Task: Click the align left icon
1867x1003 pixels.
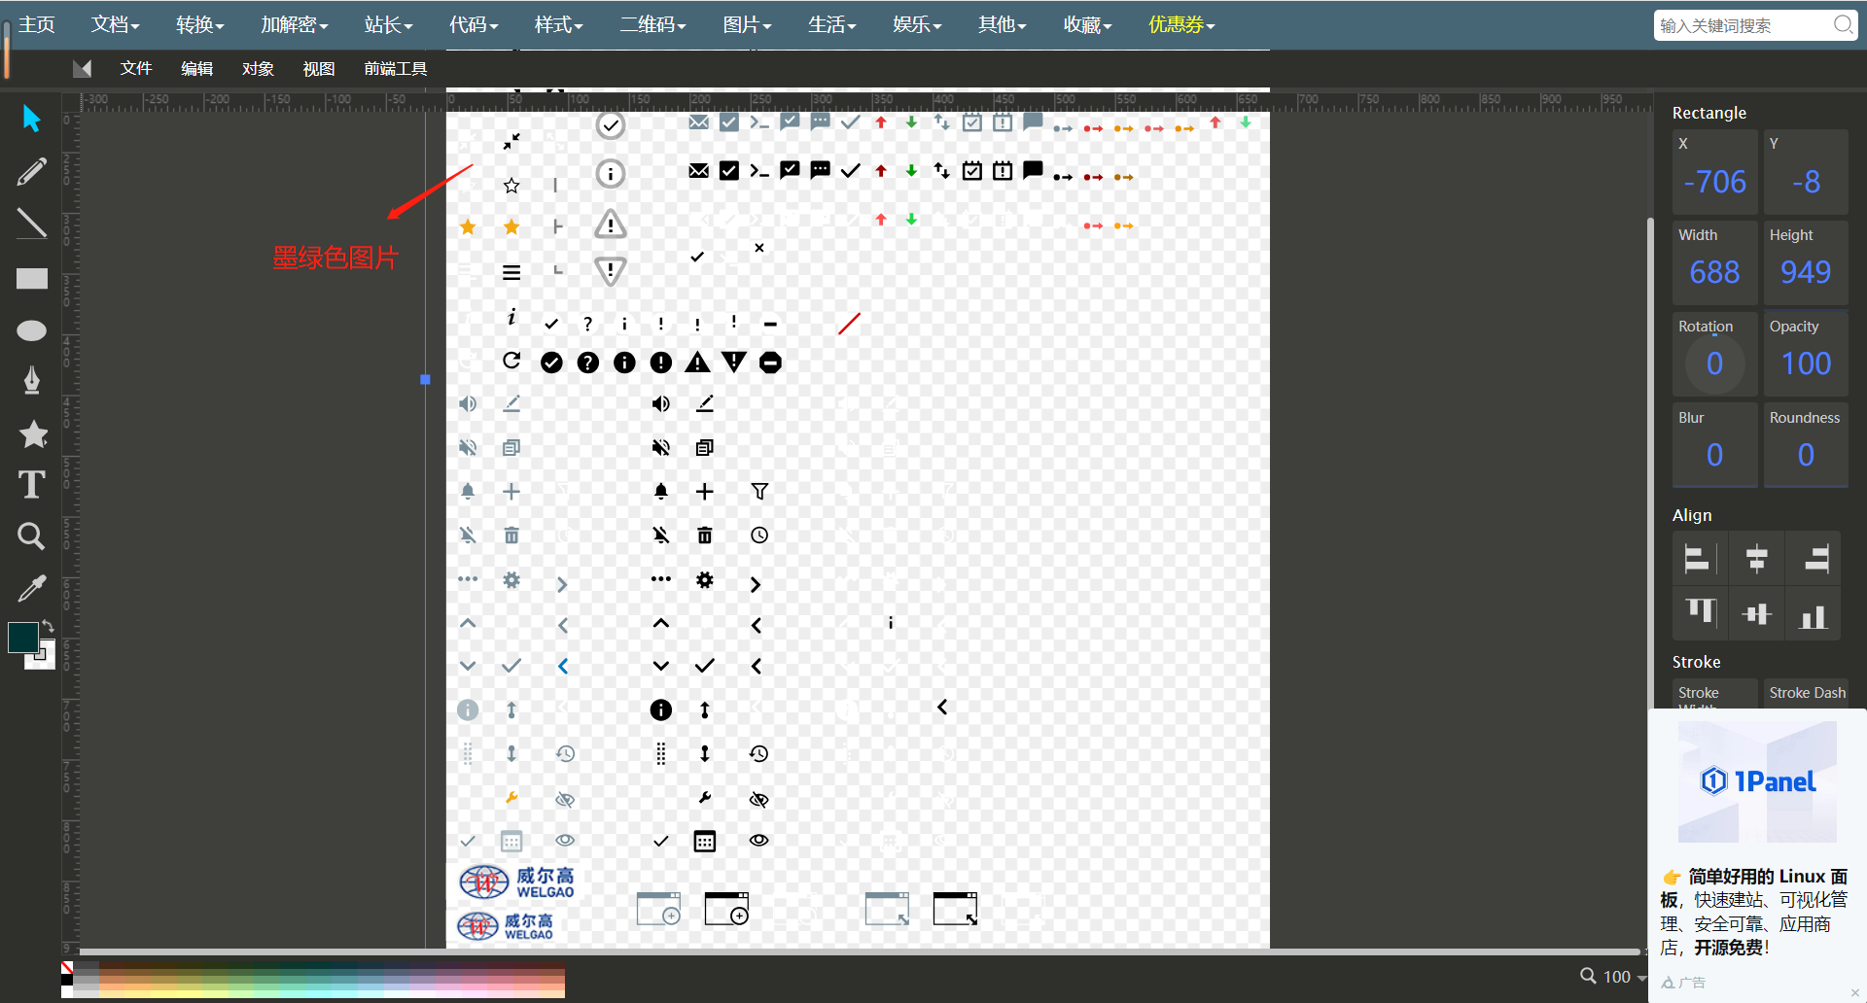Action: pyautogui.click(x=1699, y=559)
